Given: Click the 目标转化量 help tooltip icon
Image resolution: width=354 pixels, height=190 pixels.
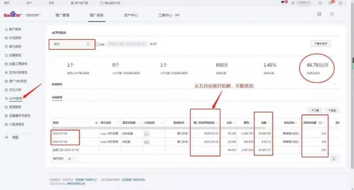Looking at the screenshot, I should 320,123.
